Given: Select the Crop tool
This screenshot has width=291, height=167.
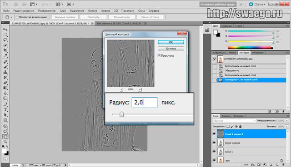Looking at the screenshot, I should tap(5, 50).
